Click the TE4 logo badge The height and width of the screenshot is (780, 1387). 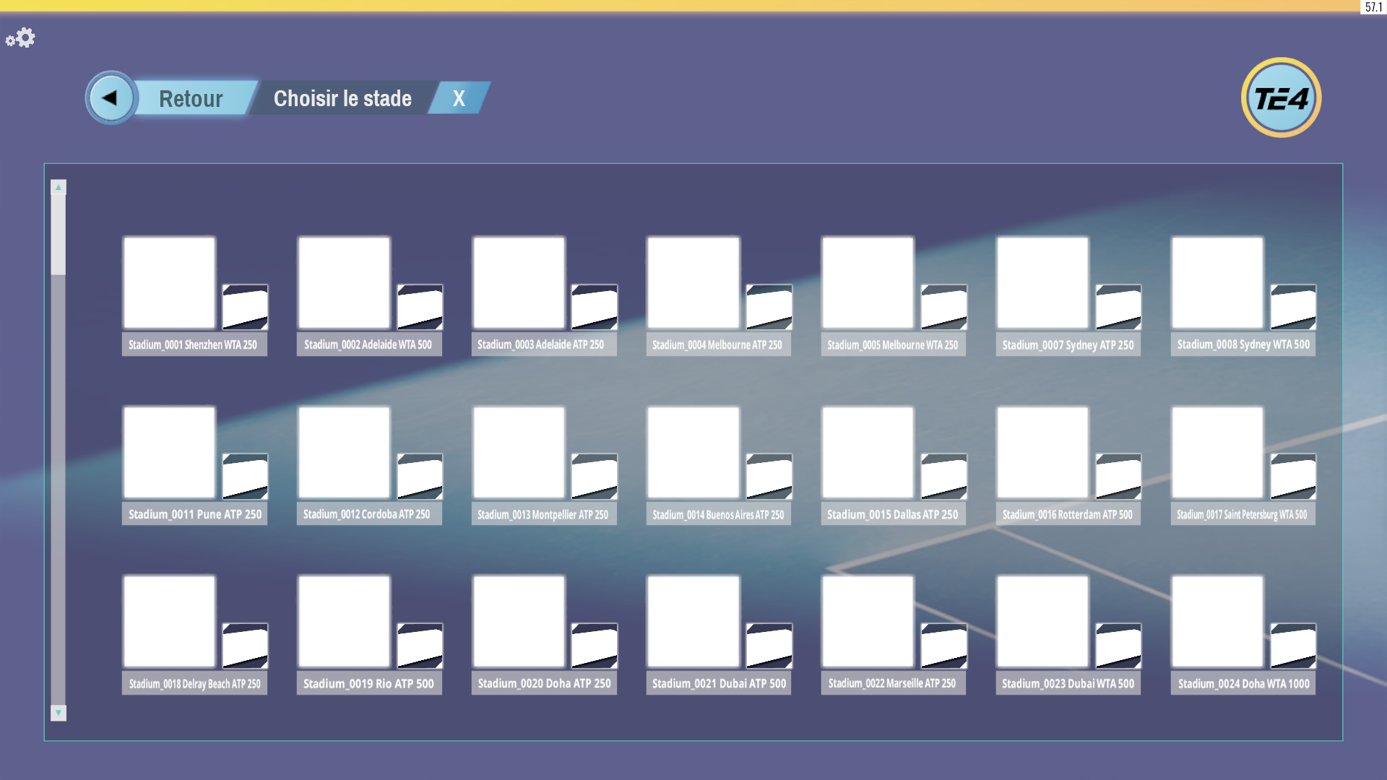click(x=1281, y=97)
